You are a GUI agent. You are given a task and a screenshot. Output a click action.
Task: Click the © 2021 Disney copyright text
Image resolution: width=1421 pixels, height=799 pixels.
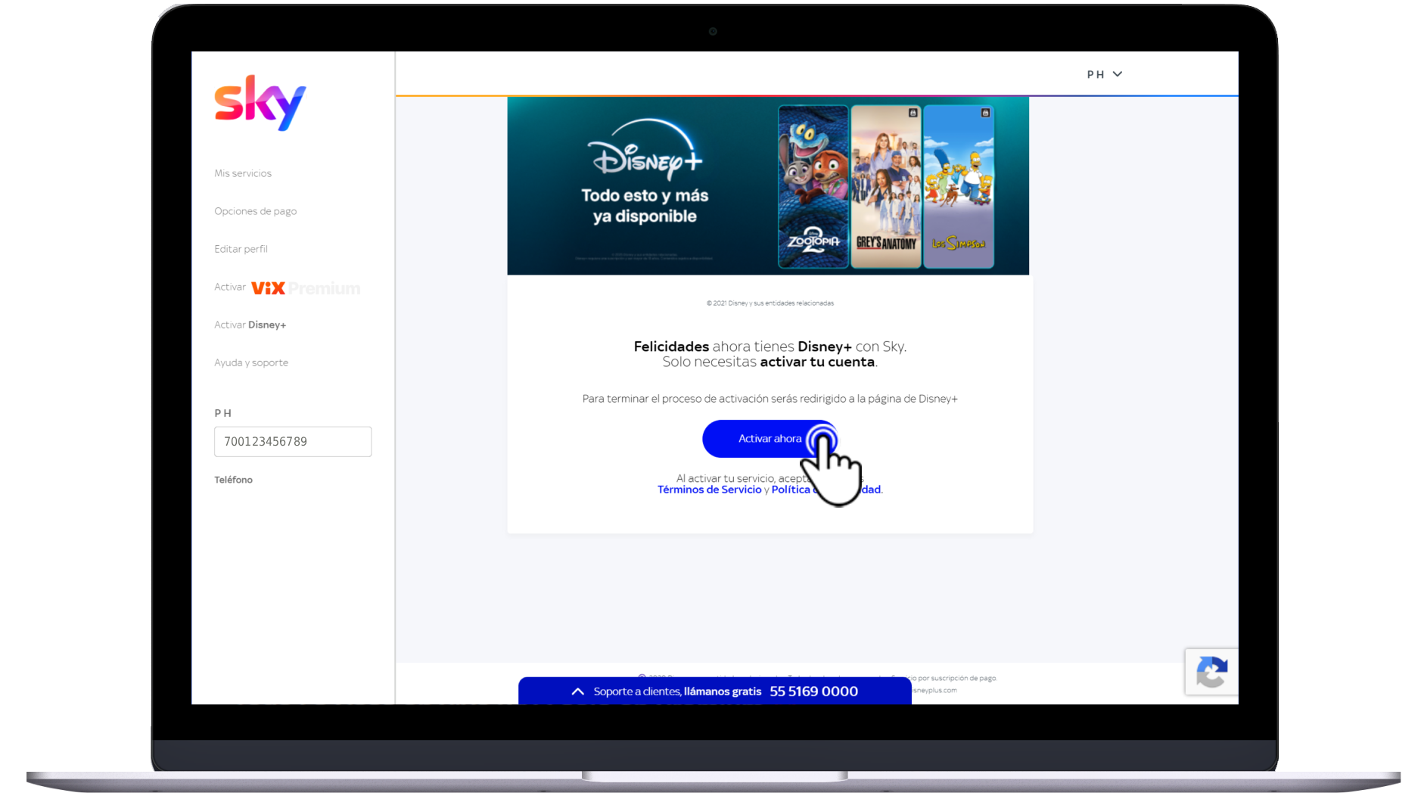tap(770, 303)
